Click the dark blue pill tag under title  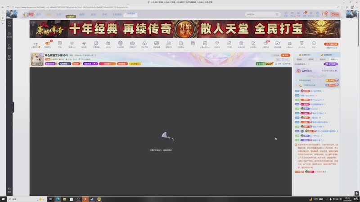pyautogui.click(x=65, y=64)
